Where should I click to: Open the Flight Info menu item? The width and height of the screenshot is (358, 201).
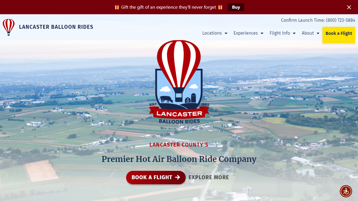(x=280, y=33)
